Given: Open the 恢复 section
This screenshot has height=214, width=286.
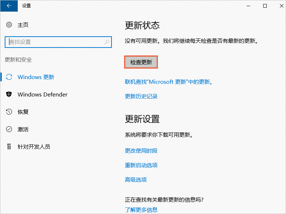Looking at the screenshot, I should (23, 112).
